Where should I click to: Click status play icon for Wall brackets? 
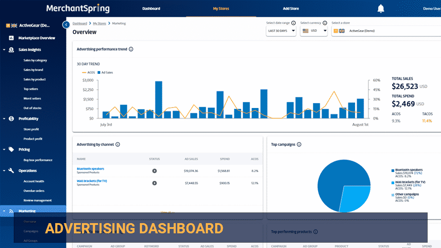(155, 183)
